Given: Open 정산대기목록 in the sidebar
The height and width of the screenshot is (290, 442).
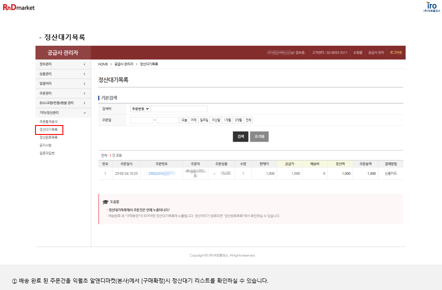Looking at the screenshot, I should [x=49, y=130].
